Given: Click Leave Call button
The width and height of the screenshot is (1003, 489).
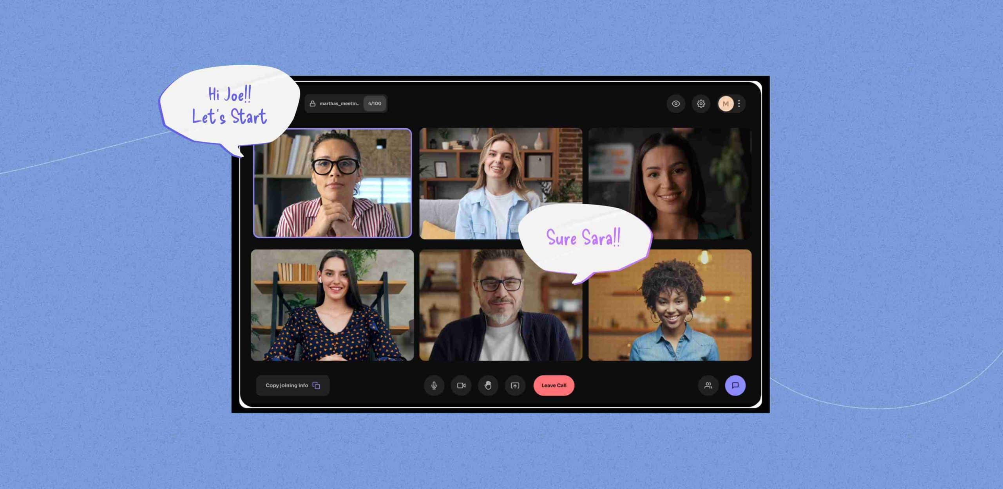Looking at the screenshot, I should [554, 385].
